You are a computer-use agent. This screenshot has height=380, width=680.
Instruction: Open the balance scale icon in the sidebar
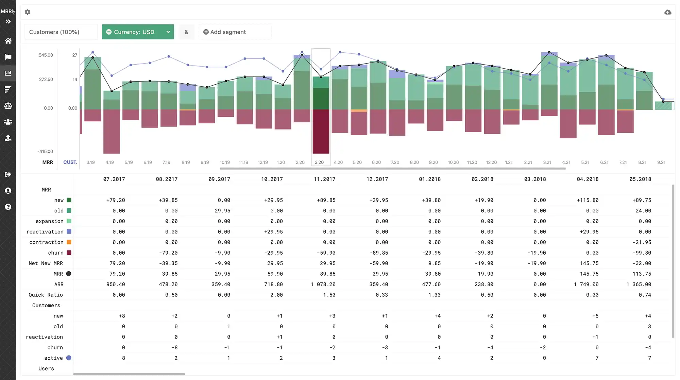[x=8, y=105]
